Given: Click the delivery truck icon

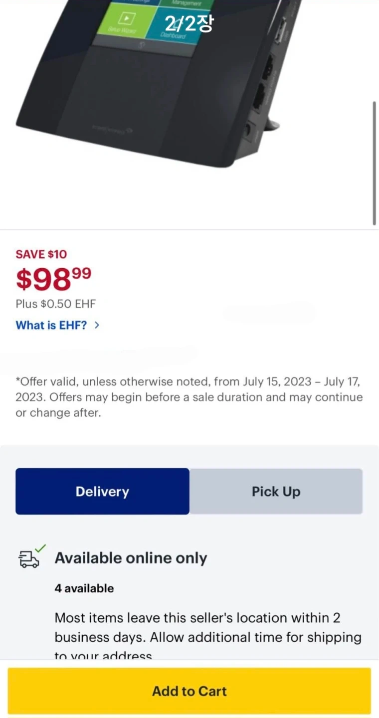Looking at the screenshot, I should click(x=29, y=559).
